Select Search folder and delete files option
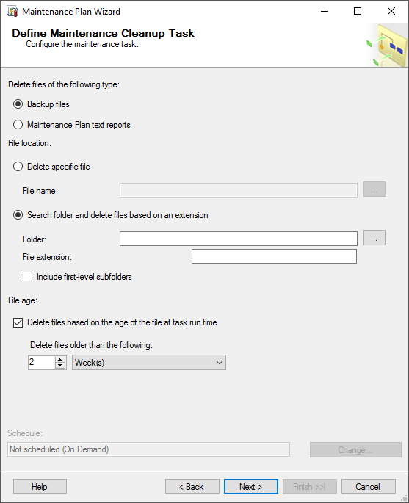The image size is (409, 503). pyautogui.click(x=18, y=215)
